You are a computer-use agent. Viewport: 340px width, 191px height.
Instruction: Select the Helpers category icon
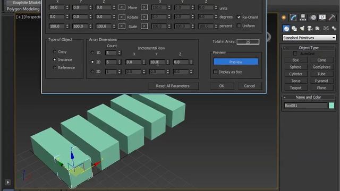(318, 28)
